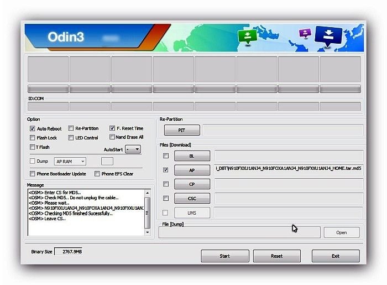
Task: Exit the Odin3 application
Action: [x=336, y=256]
